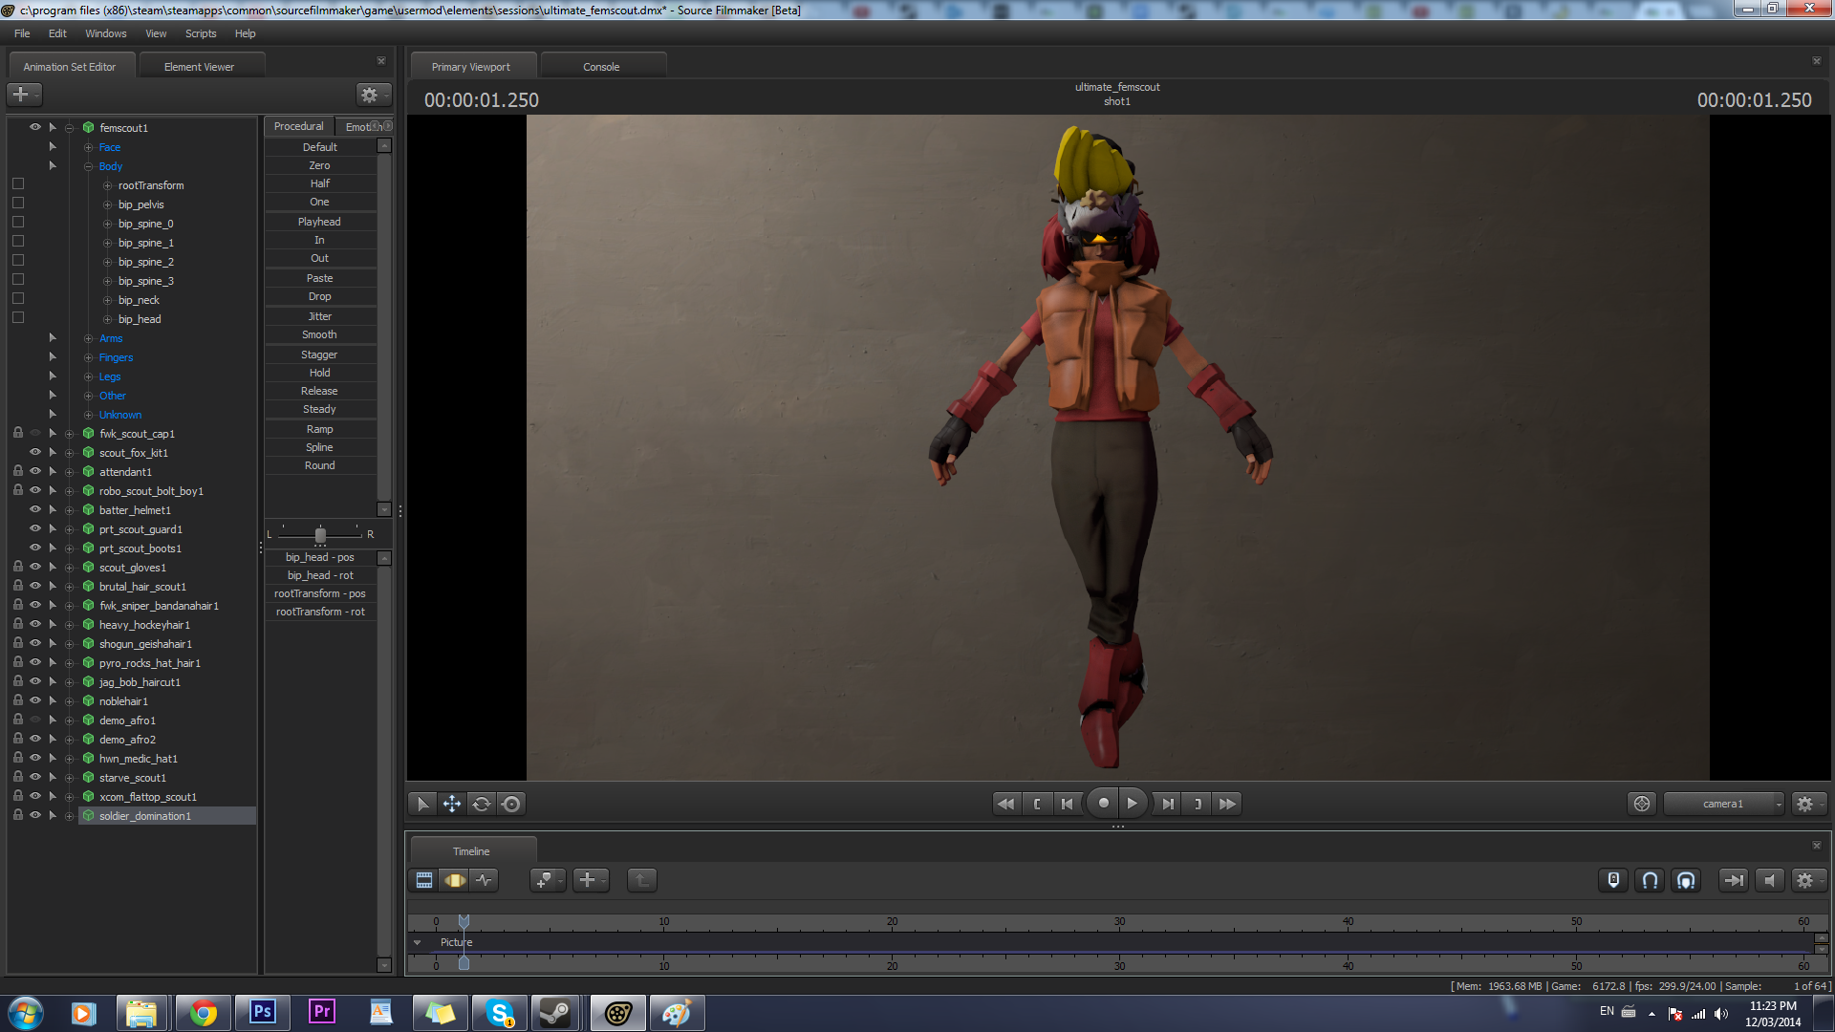Adjust the L-R balance slider handle
The image size is (1835, 1032).
(320, 534)
